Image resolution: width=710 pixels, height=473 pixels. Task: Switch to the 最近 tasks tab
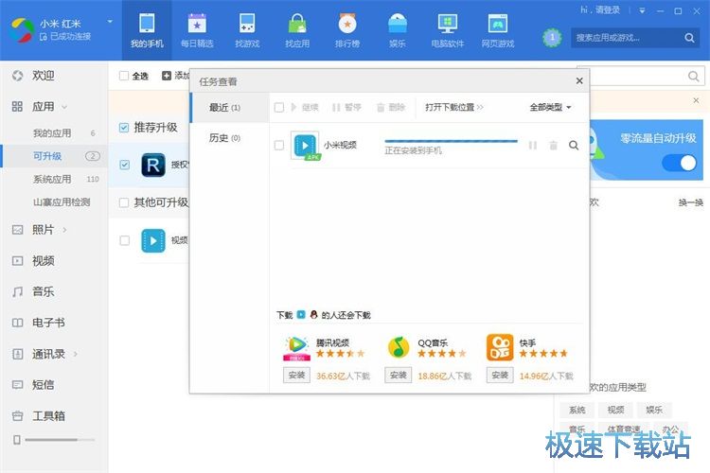pos(230,107)
